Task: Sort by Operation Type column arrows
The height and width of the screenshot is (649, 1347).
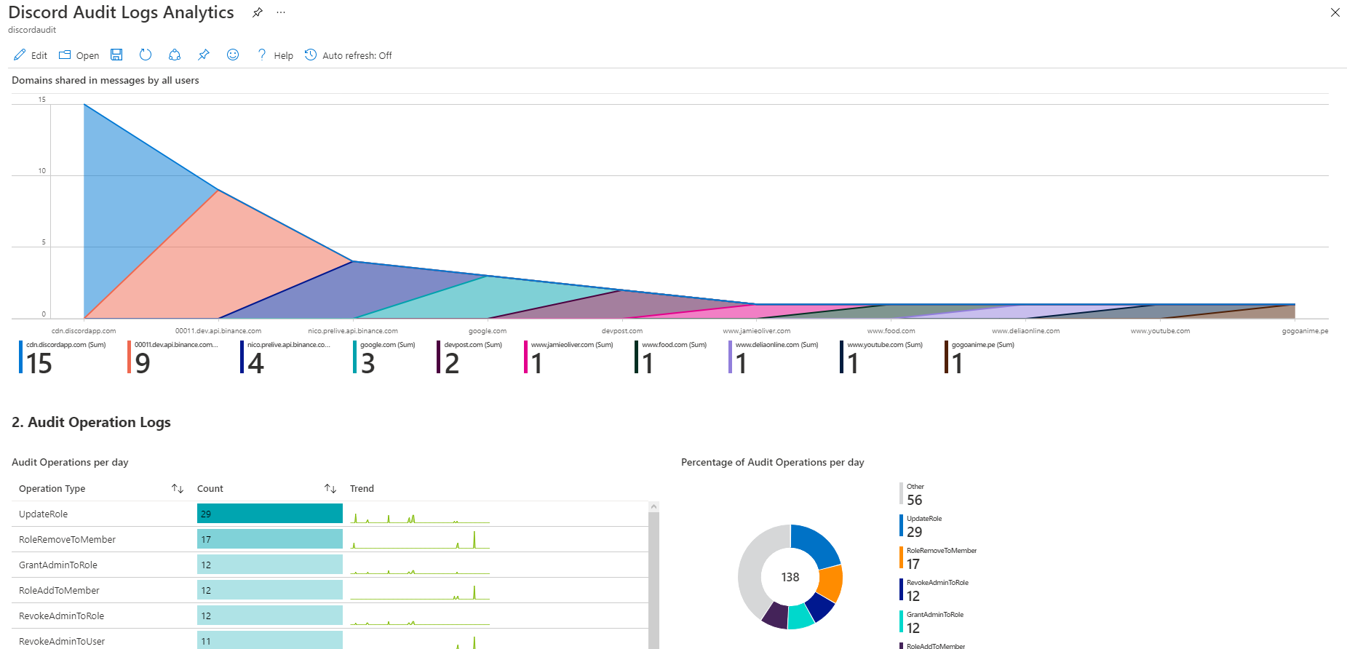Action: click(178, 488)
